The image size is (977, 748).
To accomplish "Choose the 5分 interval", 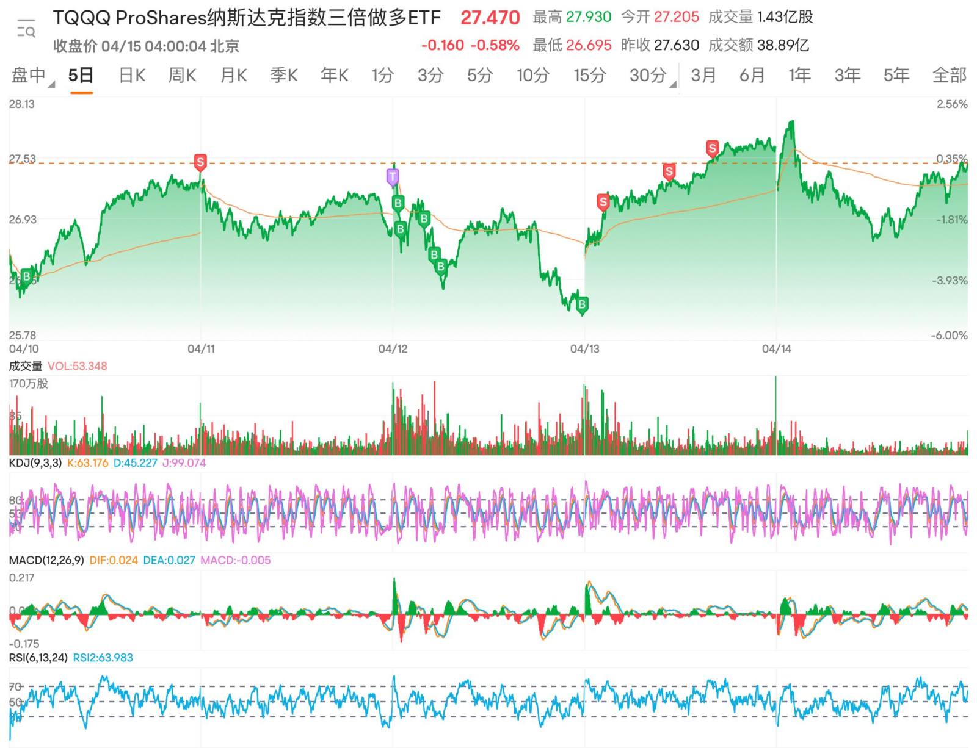I will [x=480, y=75].
